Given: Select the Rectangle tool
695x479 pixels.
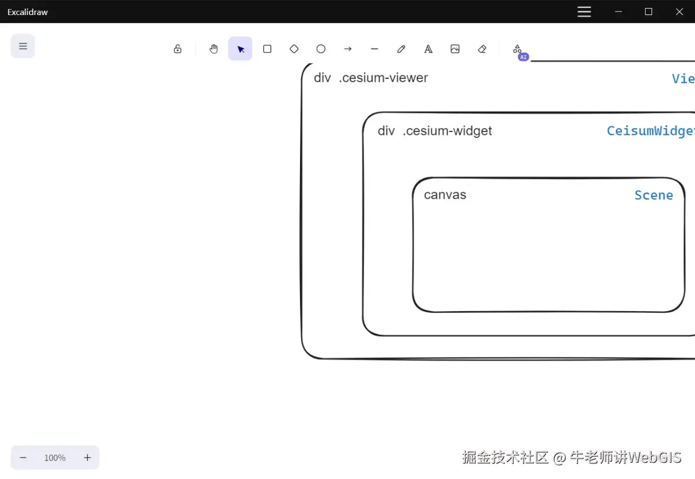Looking at the screenshot, I should click(267, 49).
